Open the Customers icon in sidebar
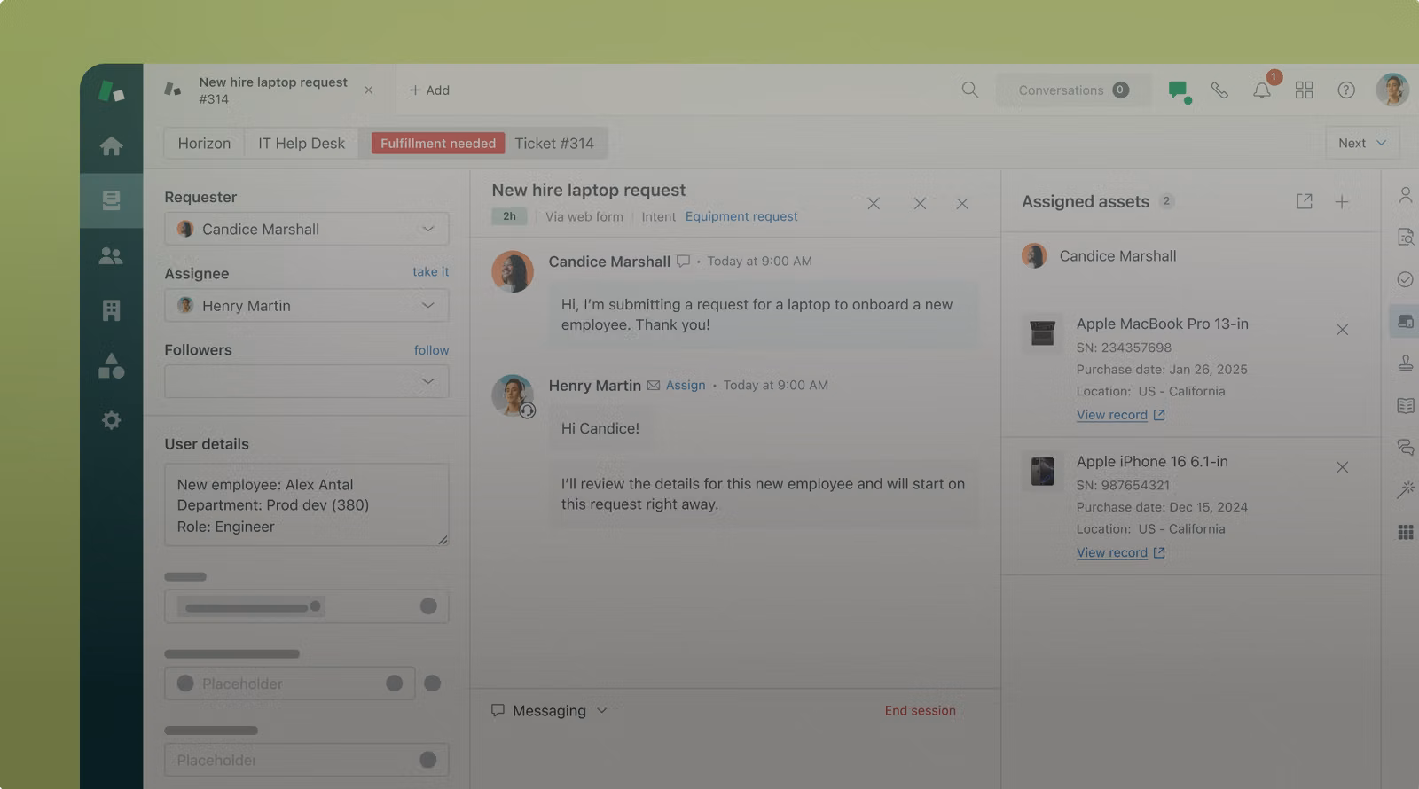 click(111, 256)
